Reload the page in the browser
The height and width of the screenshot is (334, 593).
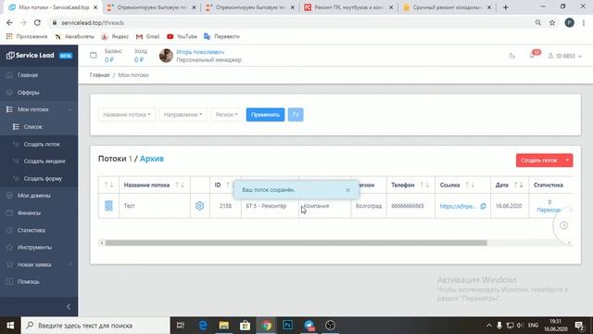click(37, 22)
